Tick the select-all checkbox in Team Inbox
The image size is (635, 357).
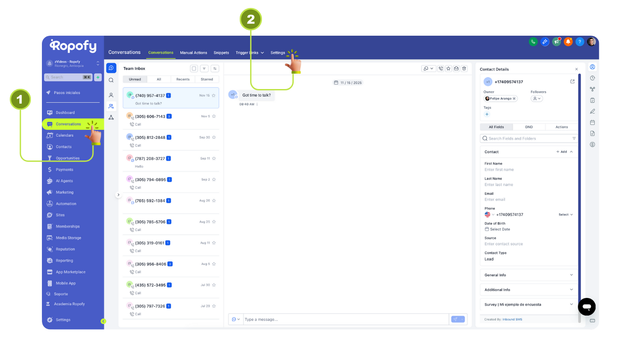(194, 69)
